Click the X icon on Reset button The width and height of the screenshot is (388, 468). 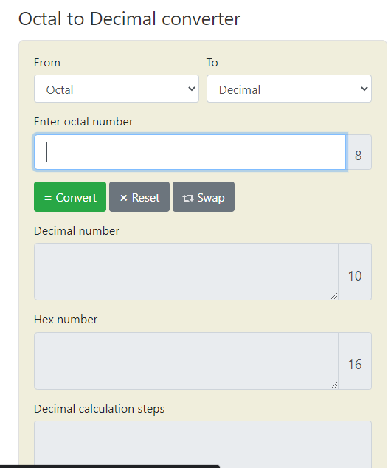[x=123, y=198]
